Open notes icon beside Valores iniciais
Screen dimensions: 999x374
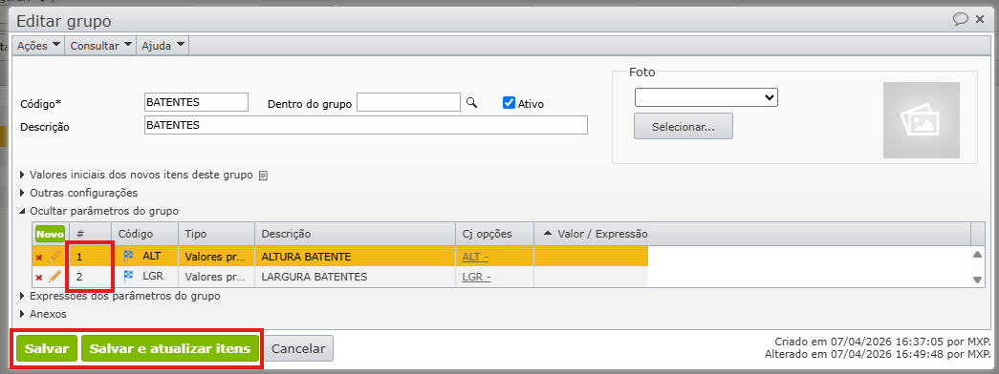[263, 176]
